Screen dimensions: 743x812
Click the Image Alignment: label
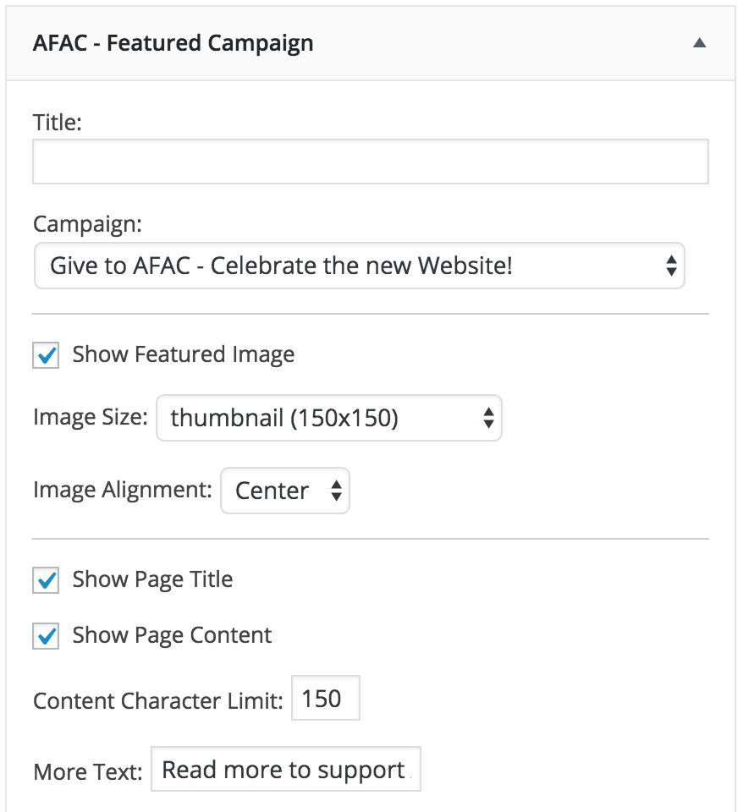123,490
